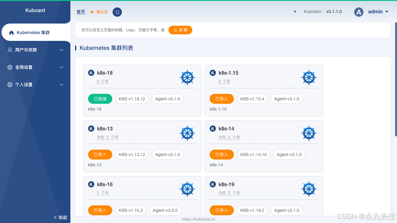This screenshot has height=223, width=397.
Task: Click the Kuboard v3.1.1.0 version text
Action: pos(323,11)
